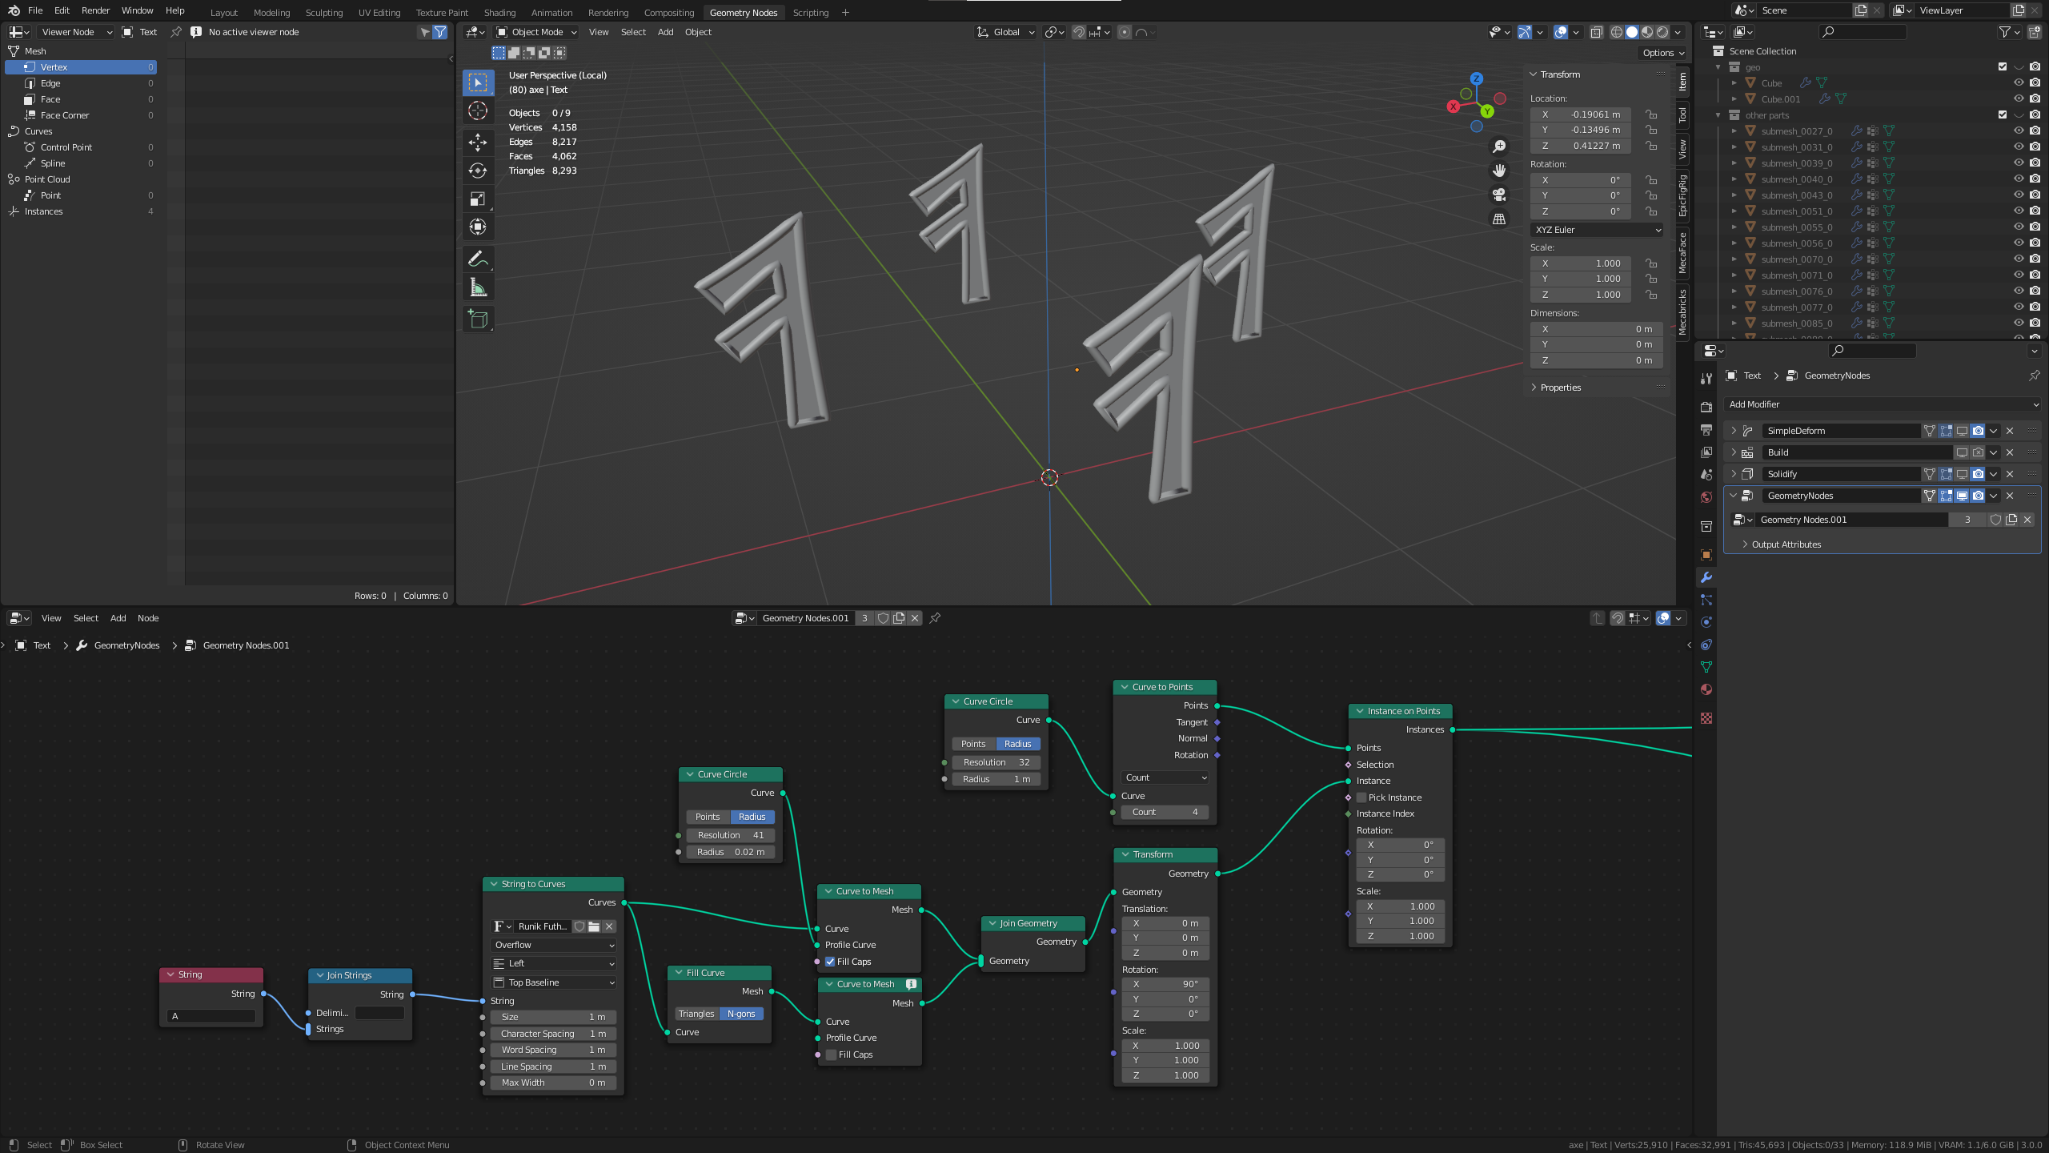Viewport: 2049px width, 1153px height.
Task: Select the Scale tool
Action: [x=478, y=199]
